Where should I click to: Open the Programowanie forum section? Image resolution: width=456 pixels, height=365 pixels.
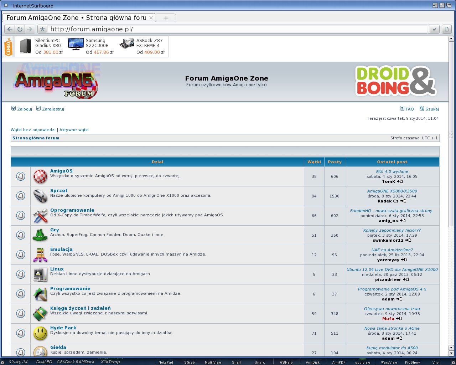coord(70,289)
